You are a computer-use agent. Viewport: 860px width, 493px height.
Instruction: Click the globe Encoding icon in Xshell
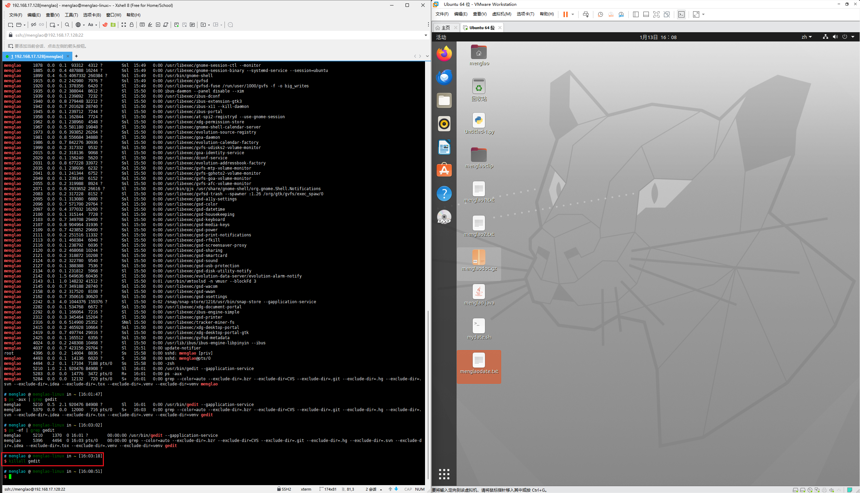78,25
